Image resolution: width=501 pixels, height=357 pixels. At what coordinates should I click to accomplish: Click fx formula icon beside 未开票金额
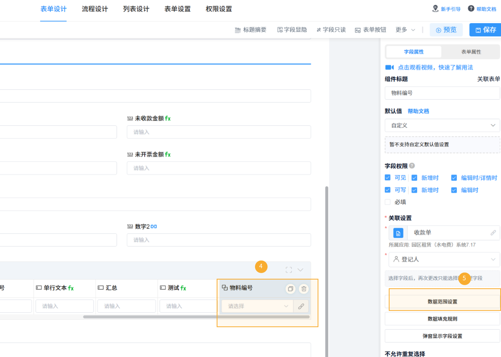coord(168,155)
